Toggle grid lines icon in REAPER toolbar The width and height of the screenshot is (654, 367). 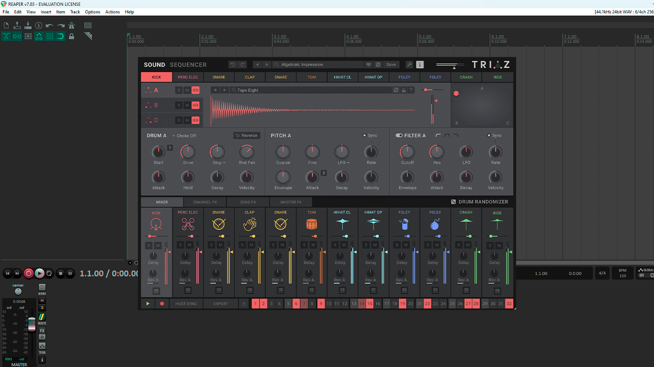pyautogui.click(x=50, y=36)
